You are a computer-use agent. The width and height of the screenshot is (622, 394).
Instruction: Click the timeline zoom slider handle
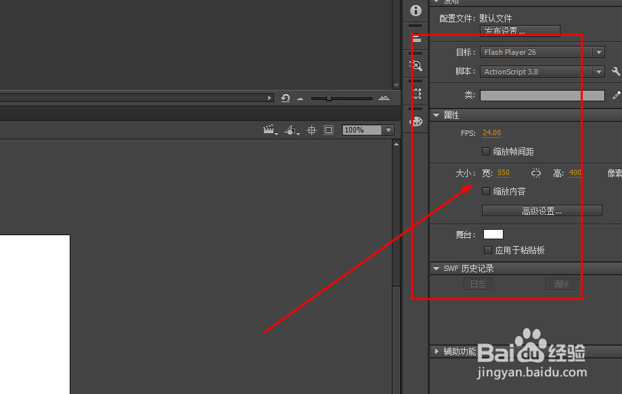point(328,98)
